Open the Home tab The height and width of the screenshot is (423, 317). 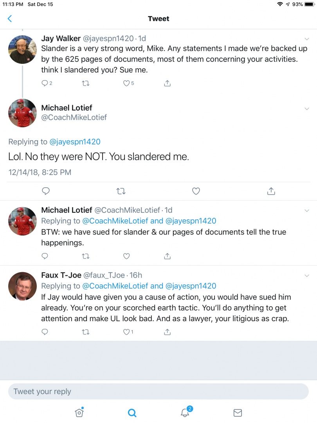79,412
